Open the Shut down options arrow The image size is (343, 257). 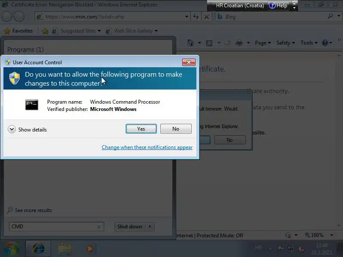pos(150,227)
